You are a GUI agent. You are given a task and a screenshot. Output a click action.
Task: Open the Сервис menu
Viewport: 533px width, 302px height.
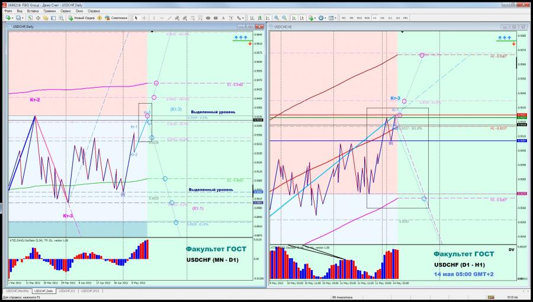66,11
